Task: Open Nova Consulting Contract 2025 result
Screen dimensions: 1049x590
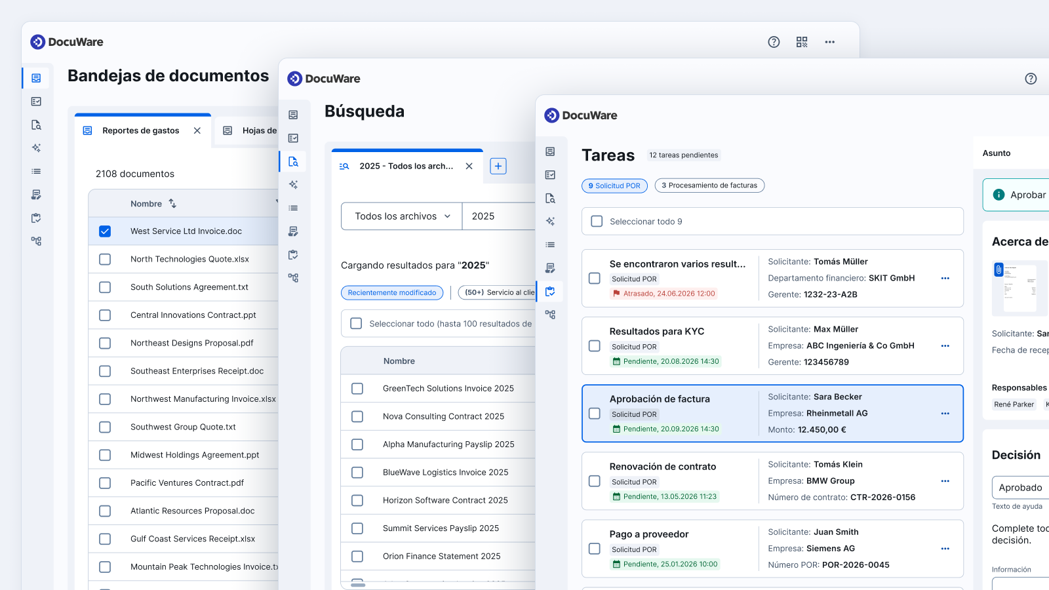Action: click(x=443, y=417)
